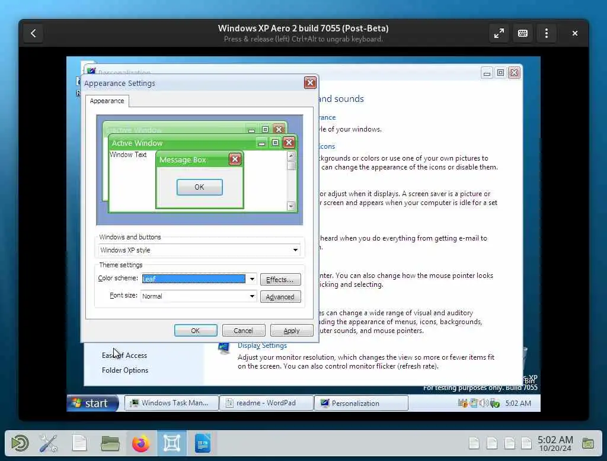Open the wrench and screwdriver settings icon
Image resolution: width=607 pixels, height=461 pixels.
click(x=49, y=443)
